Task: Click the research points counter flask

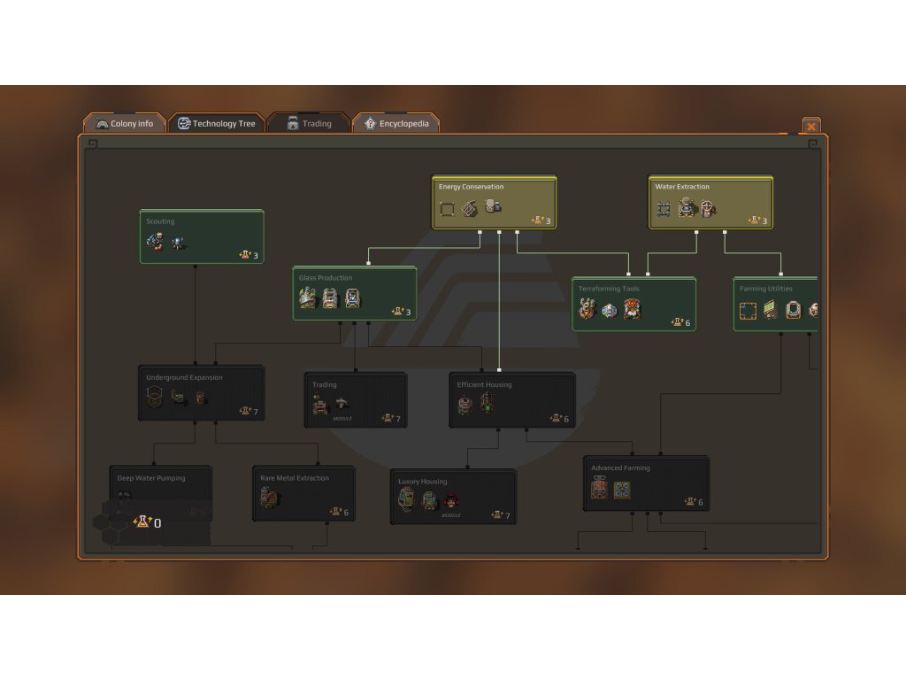Action: pyautogui.click(x=142, y=523)
